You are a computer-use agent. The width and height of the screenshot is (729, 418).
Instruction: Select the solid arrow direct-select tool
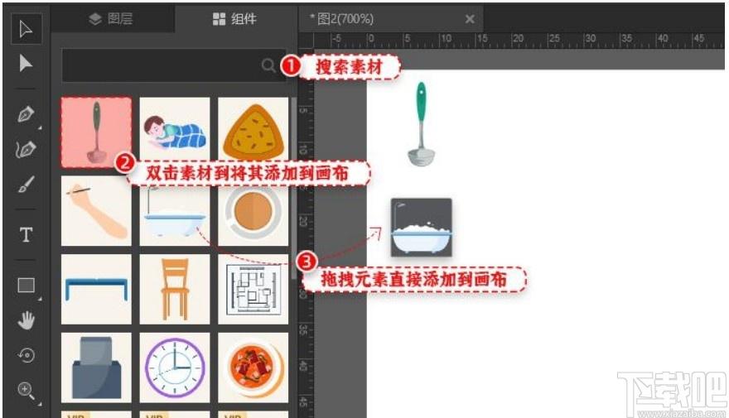26,64
